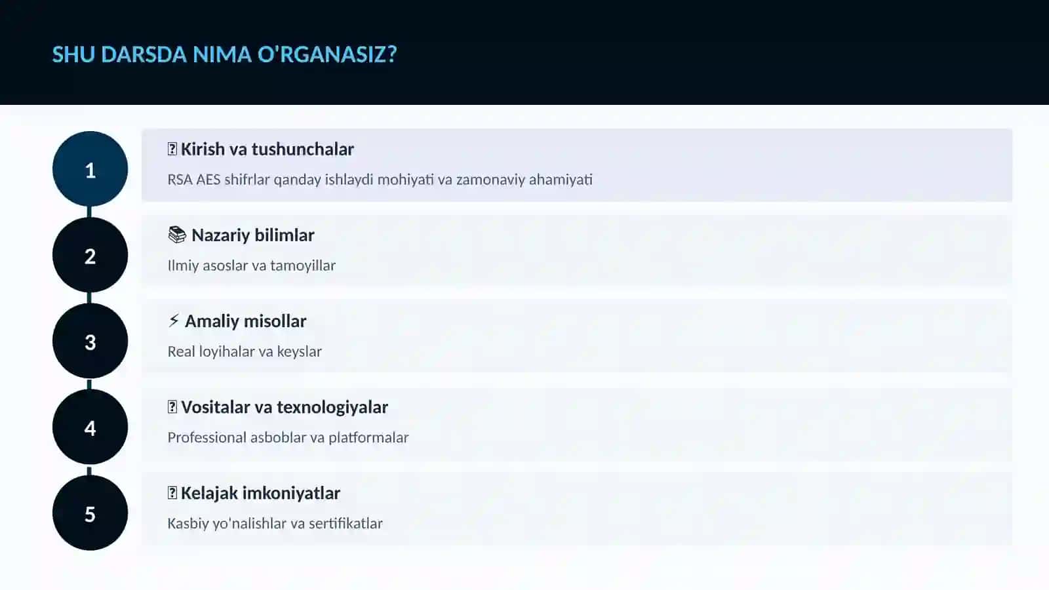Image resolution: width=1049 pixels, height=590 pixels.
Task: Click the icon placeholder before Kirish va tushunchalar
Action: [172, 149]
